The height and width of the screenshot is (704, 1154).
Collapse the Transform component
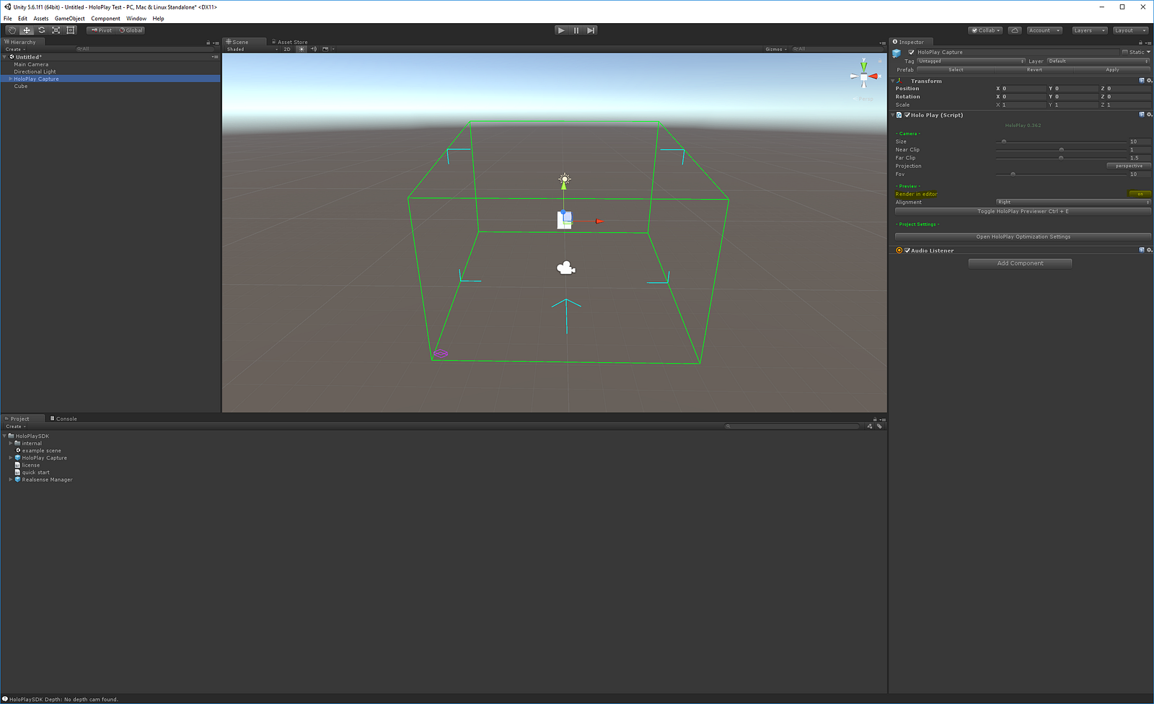pyautogui.click(x=894, y=81)
